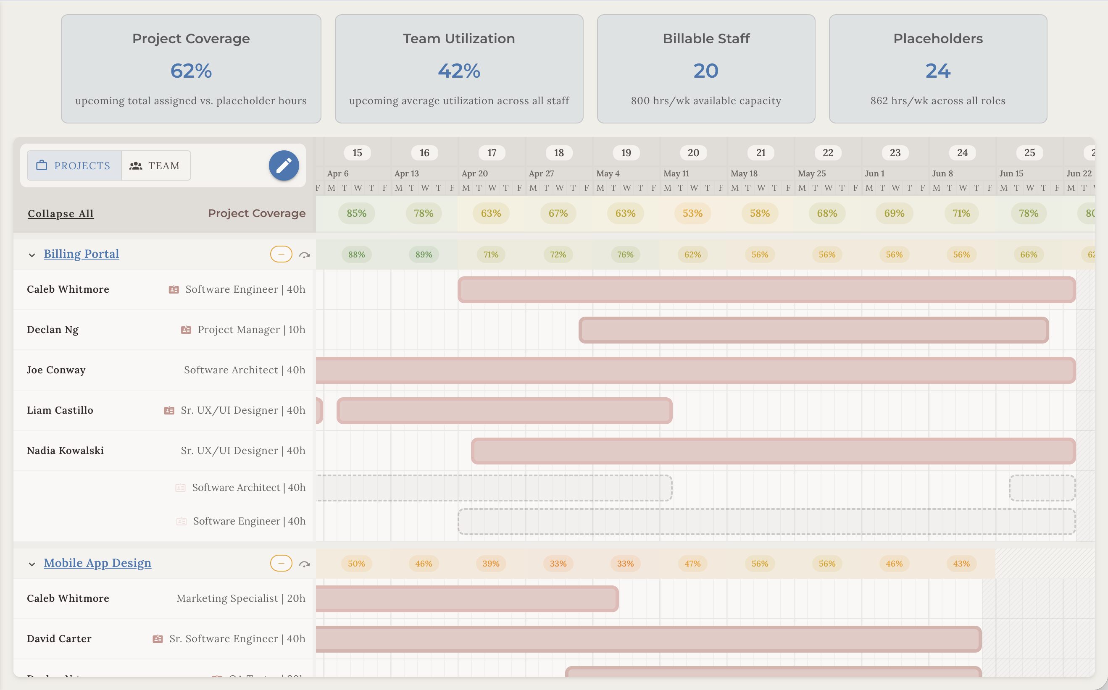Select the Software Engineer dashed placeholder bar
This screenshot has height=690, width=1108.
click(766, 522)
